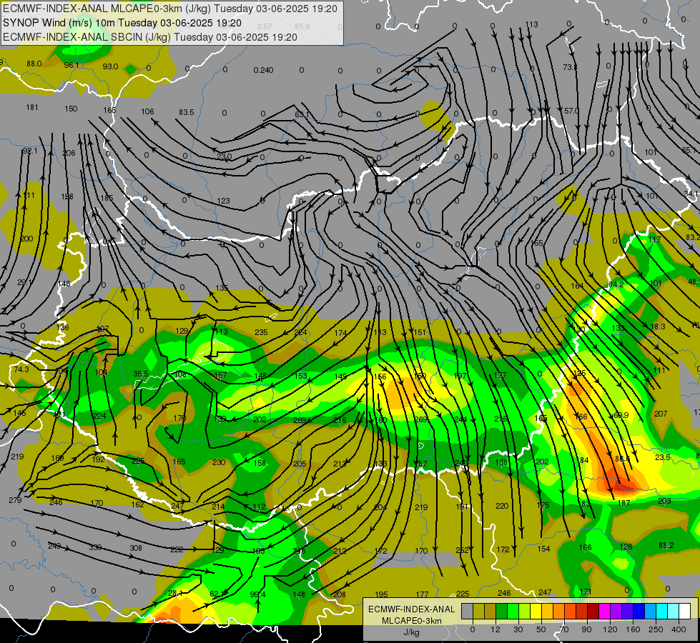Click the 83.5 value on the map

coord(186,112)
